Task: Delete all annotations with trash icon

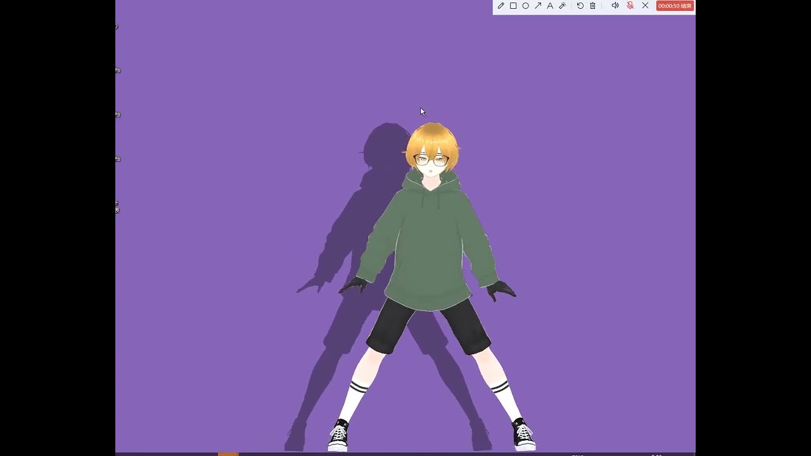Action: click(592, 6)
